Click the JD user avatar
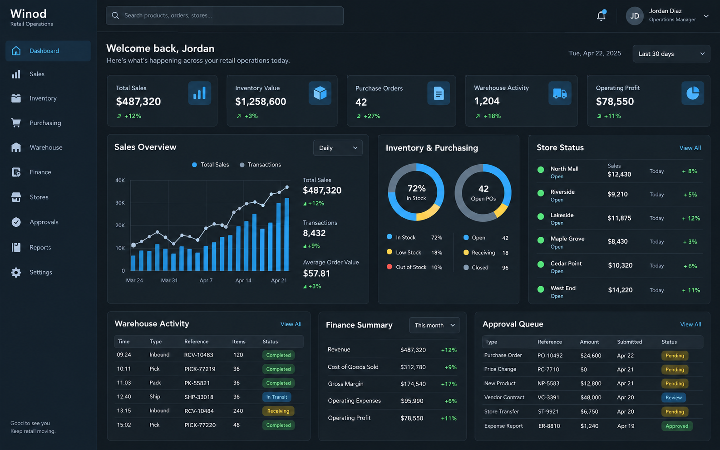Screen dimensions: 720x450 coord(635,16)
